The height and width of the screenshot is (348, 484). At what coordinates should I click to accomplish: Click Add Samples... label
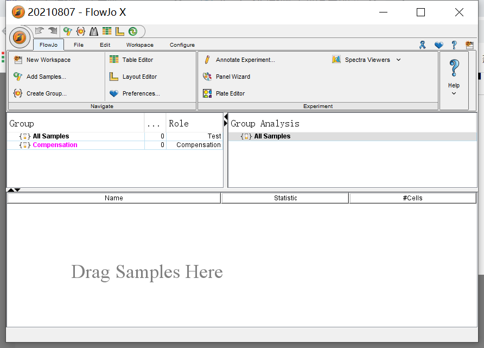coord(46,77)
